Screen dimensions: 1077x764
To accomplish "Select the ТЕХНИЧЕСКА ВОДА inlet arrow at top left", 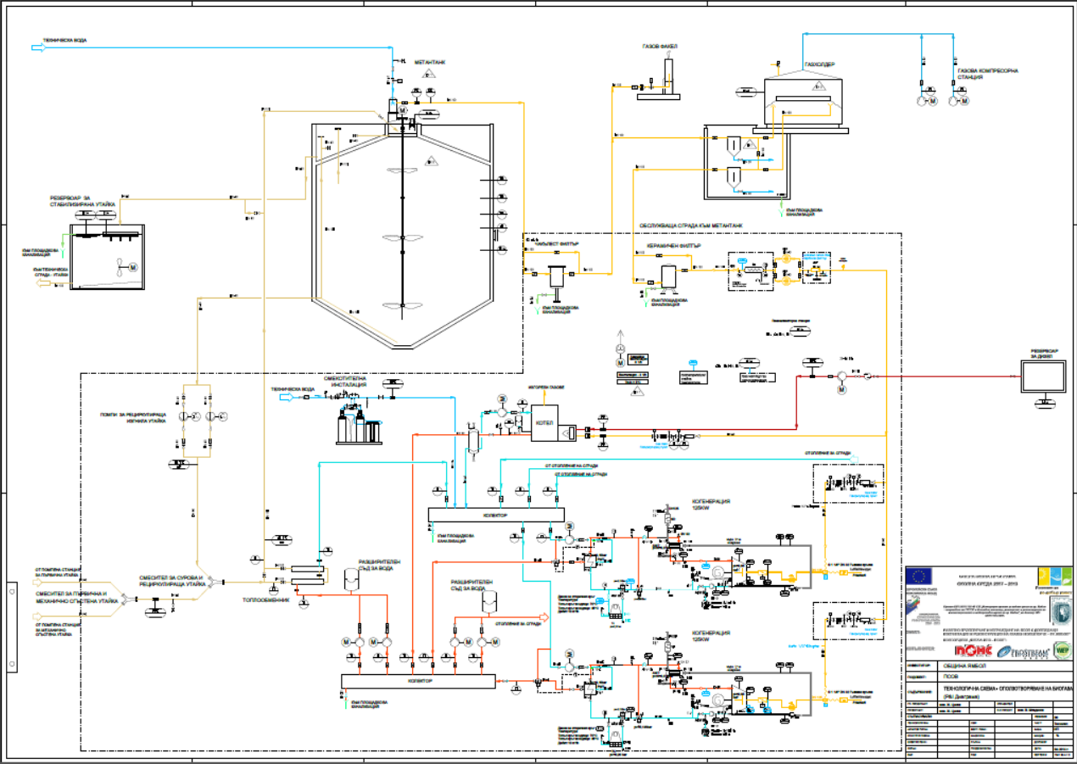I will 37,48.
